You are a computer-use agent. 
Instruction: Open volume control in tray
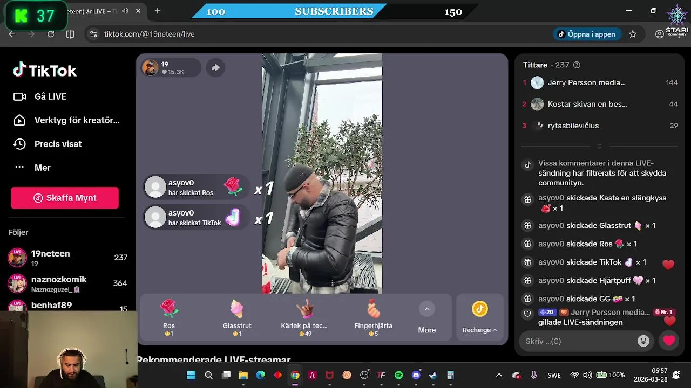coord(587,375)
